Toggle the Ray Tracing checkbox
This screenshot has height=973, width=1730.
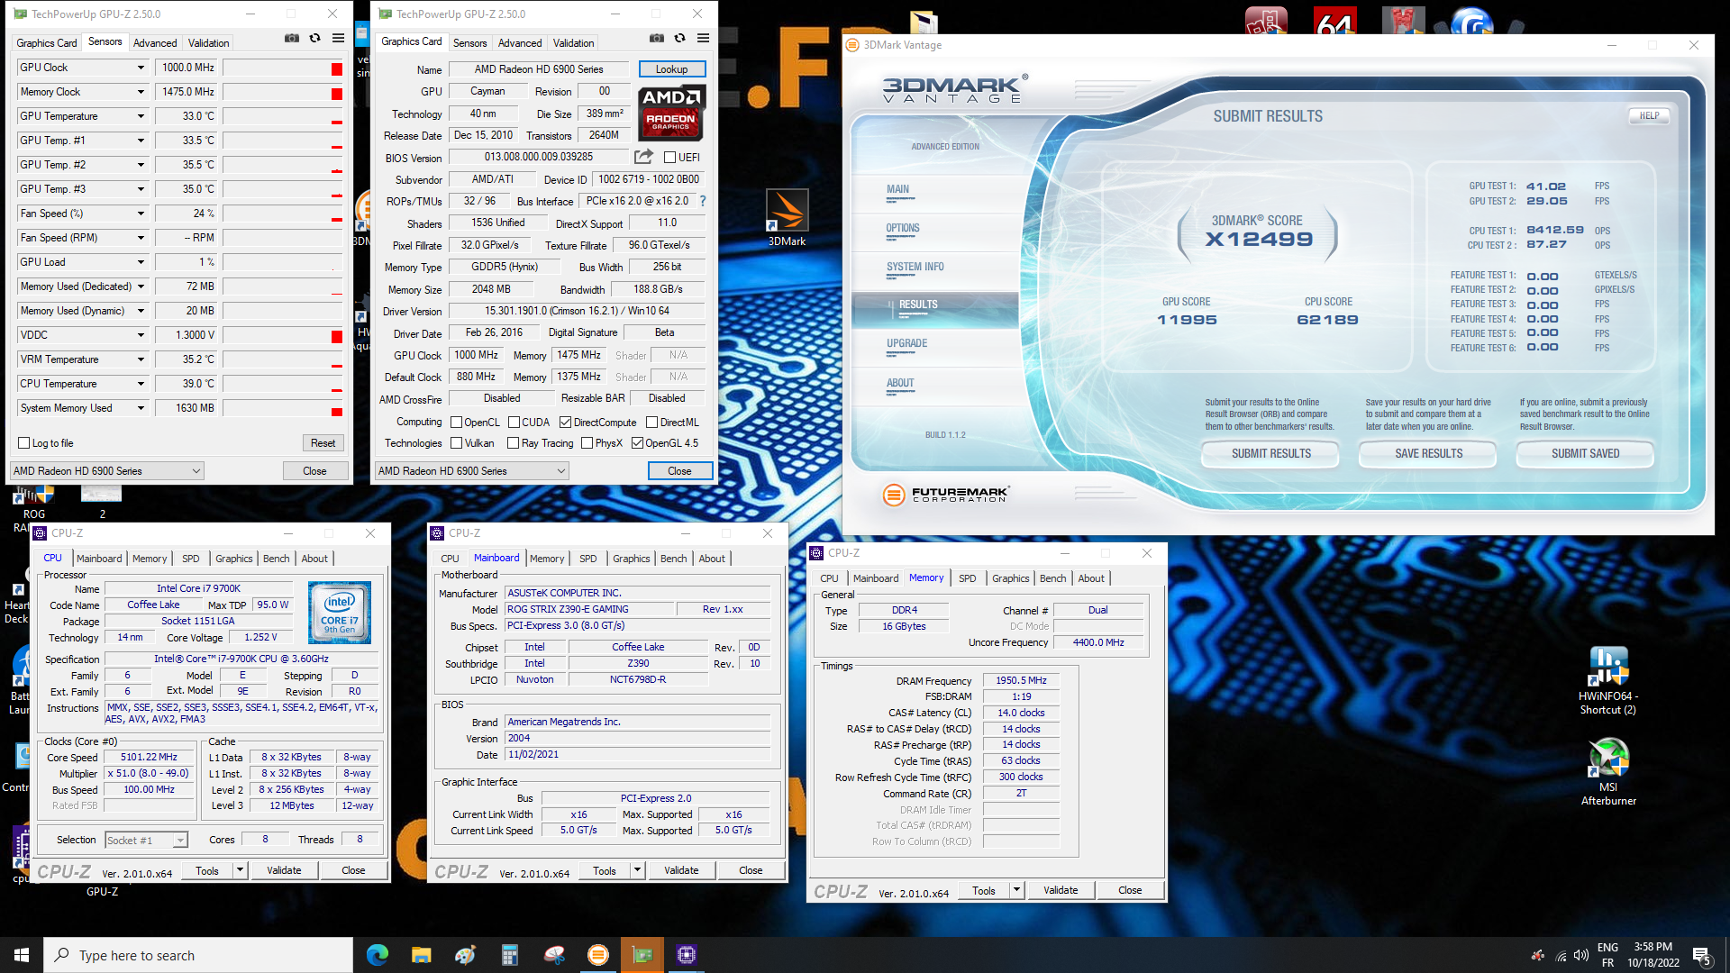pos(513,443)
